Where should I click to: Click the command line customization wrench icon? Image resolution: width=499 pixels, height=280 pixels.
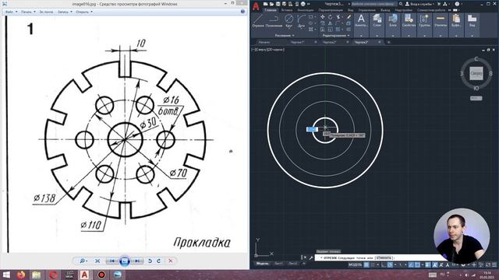(x=311, y=257)
